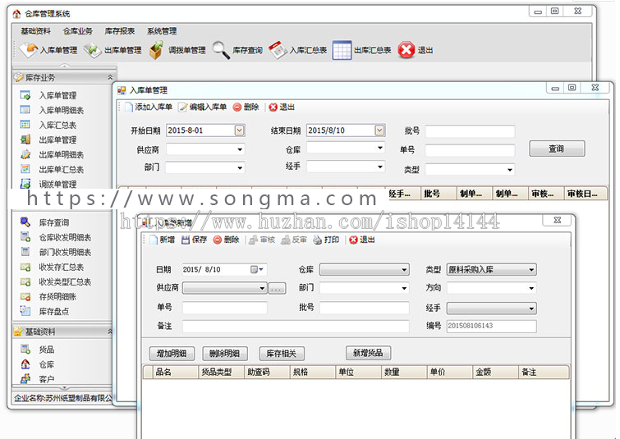Expand 类型 dropdown in 入库单管理 filter
620x439 pixels.
(510, 170)
